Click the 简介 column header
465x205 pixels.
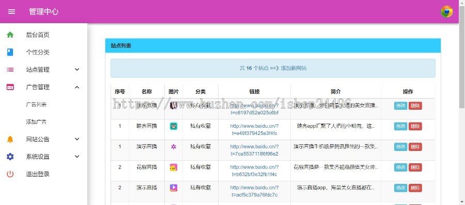pyautogui.click(x=336, y=92)
